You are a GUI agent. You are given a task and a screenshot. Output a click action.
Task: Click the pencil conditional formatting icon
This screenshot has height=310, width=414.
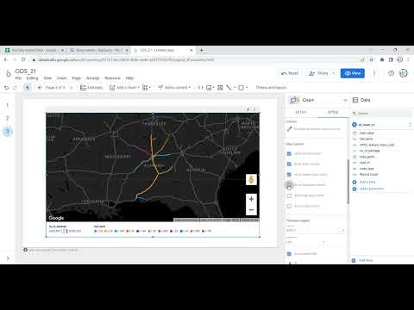290,129
